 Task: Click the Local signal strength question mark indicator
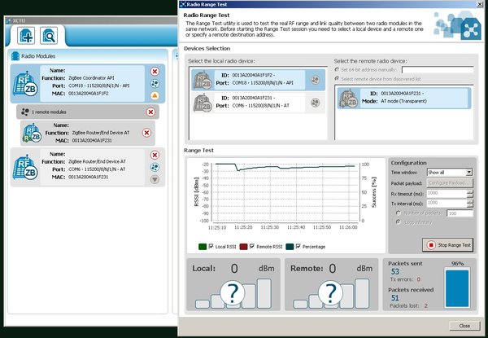click(233, 293)
